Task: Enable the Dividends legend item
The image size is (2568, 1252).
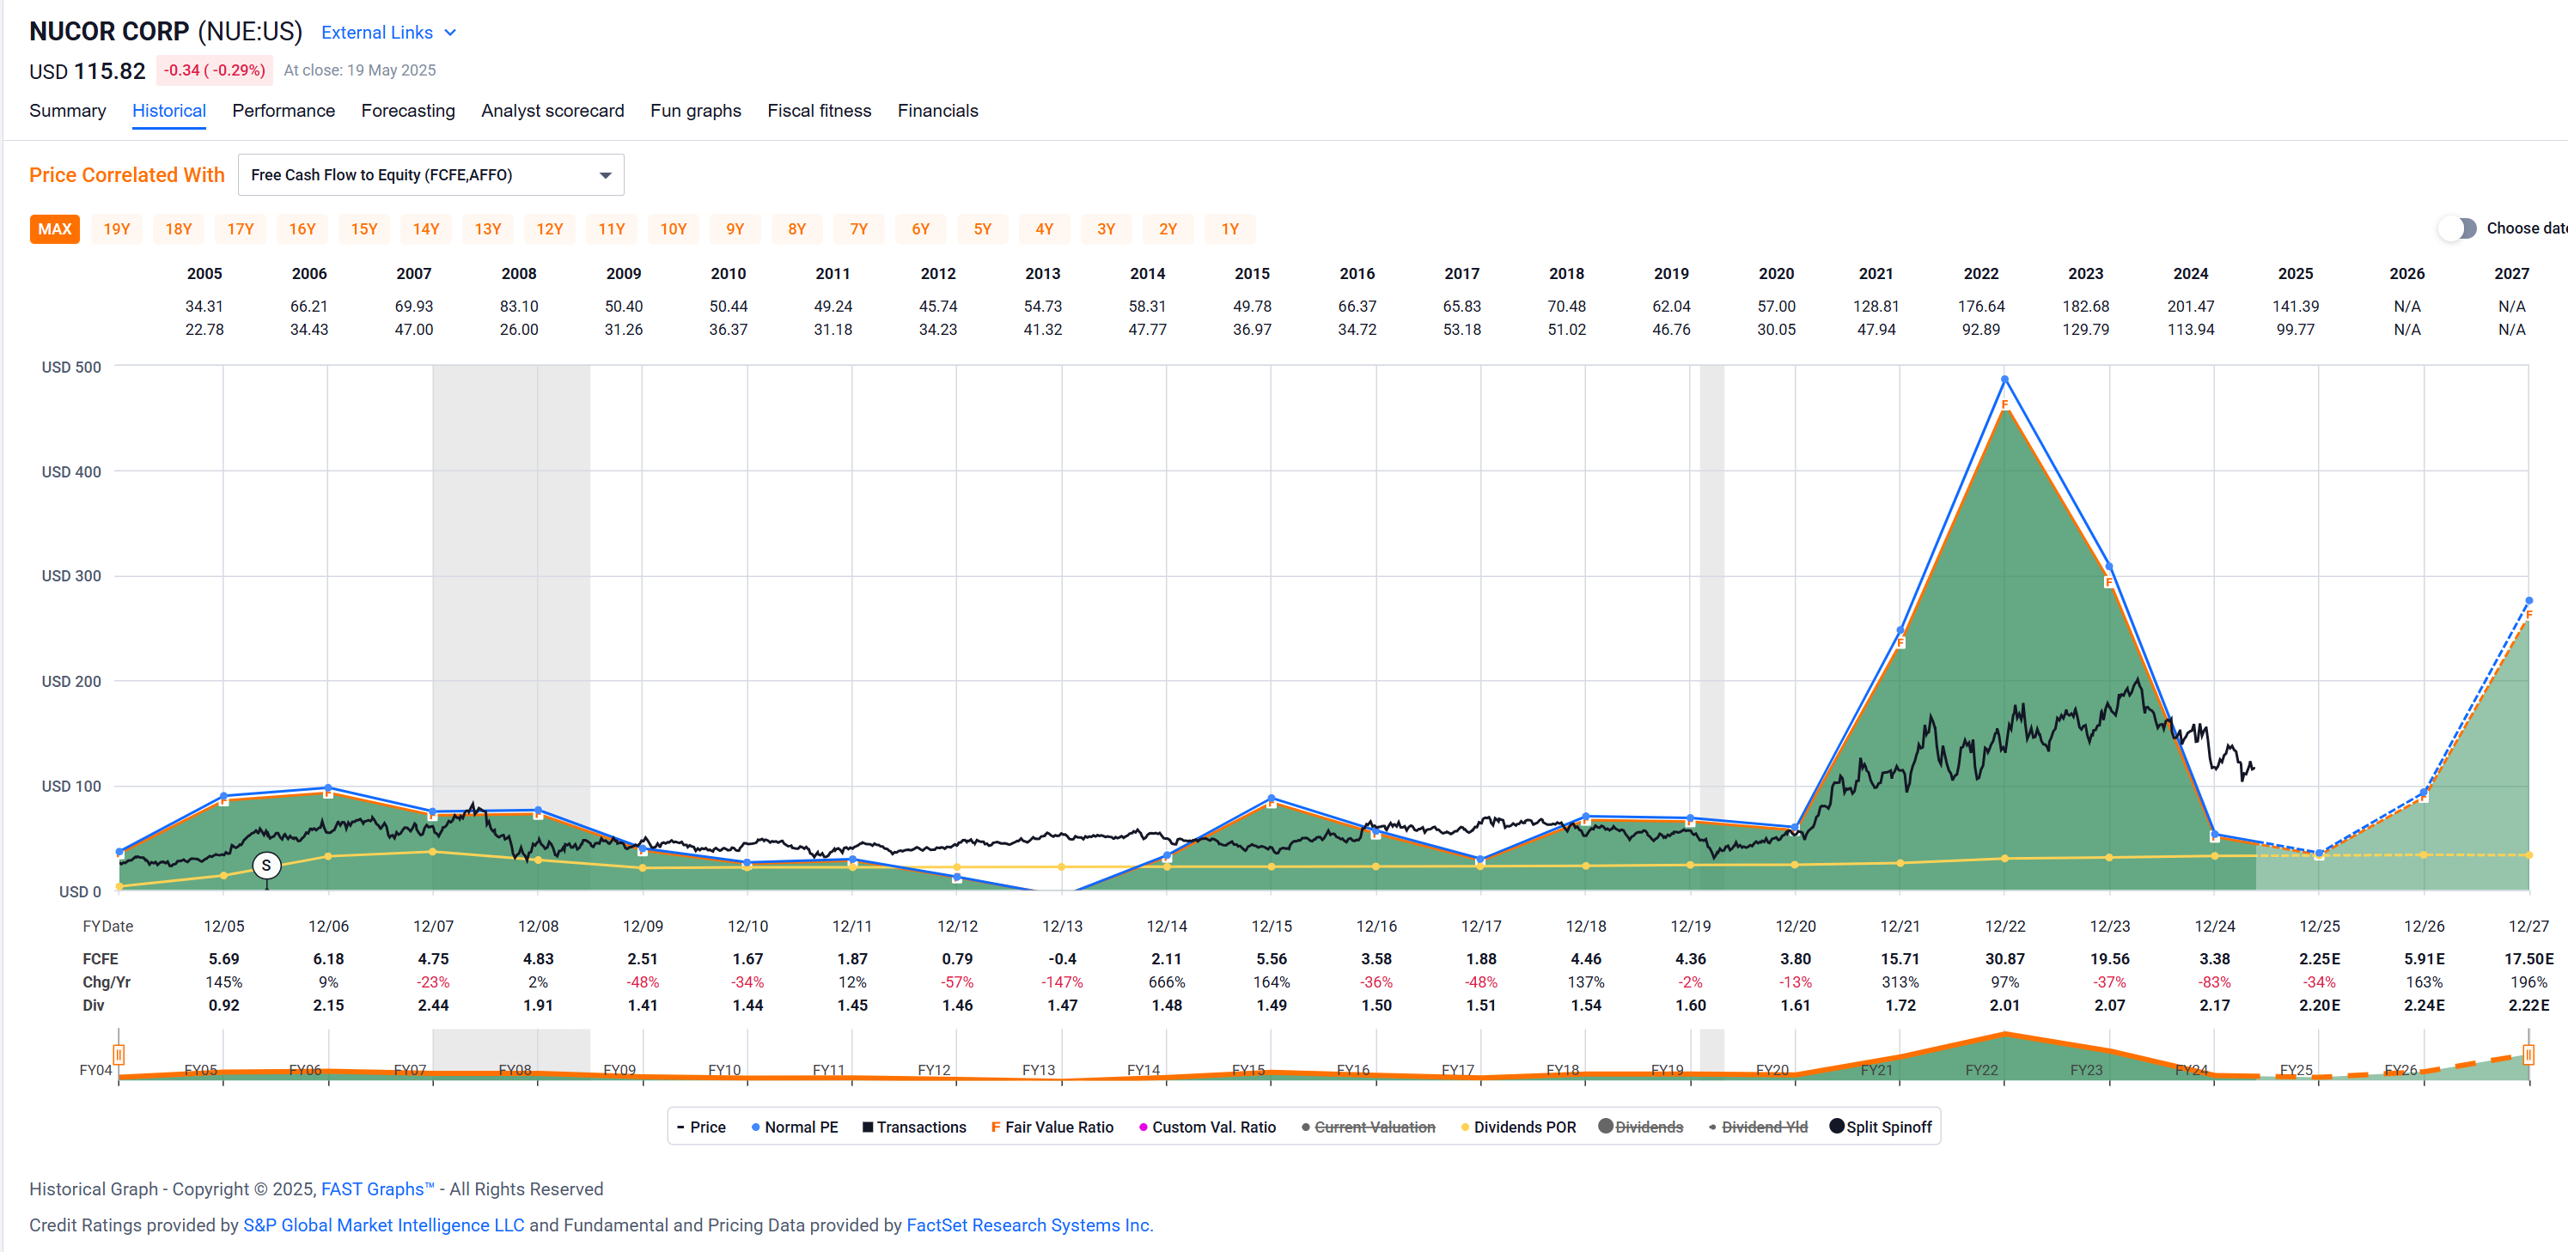Action: [x=1641, y=1127]
